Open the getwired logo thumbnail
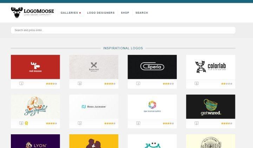This screenshot has width=253, height=148. coord(210,107)
